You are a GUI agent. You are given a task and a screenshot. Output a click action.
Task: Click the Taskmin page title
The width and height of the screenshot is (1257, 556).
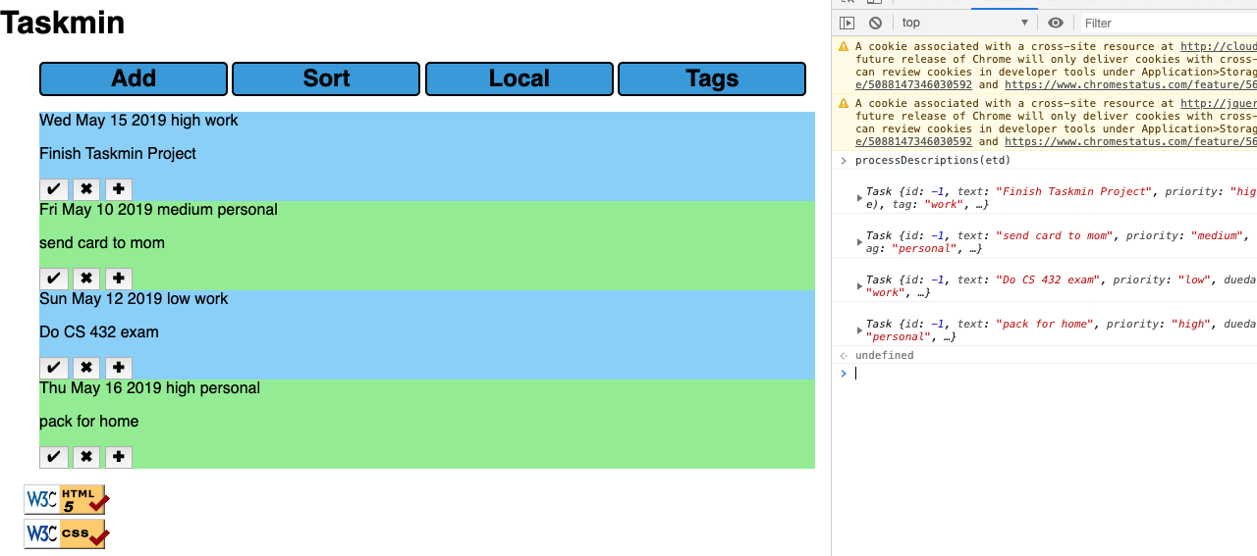pyautogui.click(x=63, y=23)
